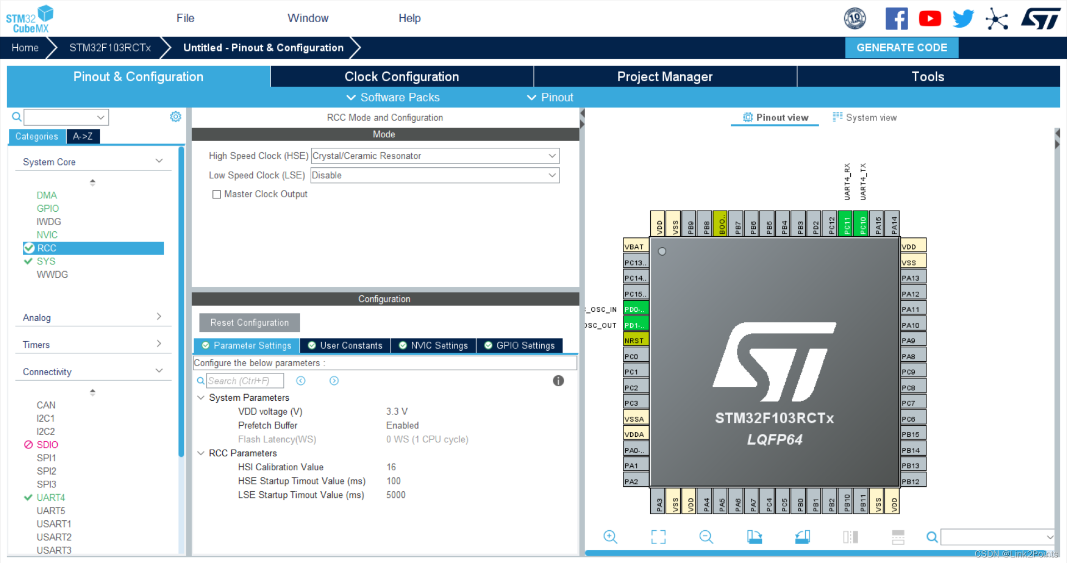
Task: Open the left panel settings gear
Action: [x=176, y=117]
